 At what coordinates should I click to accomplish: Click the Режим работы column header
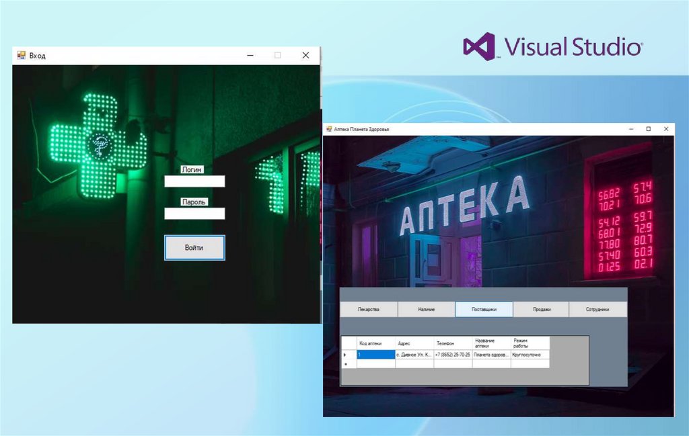530,343
